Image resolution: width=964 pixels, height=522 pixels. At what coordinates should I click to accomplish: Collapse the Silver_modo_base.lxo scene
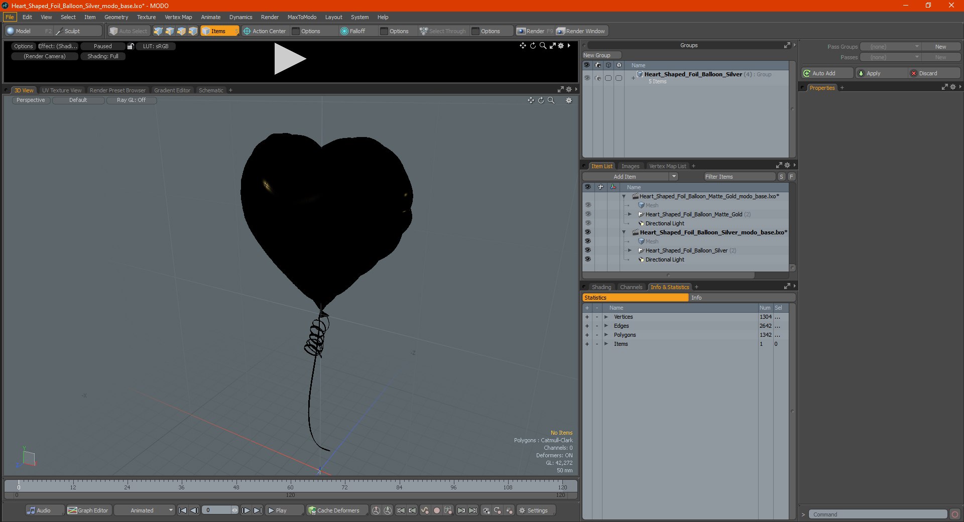click(624, 232)
